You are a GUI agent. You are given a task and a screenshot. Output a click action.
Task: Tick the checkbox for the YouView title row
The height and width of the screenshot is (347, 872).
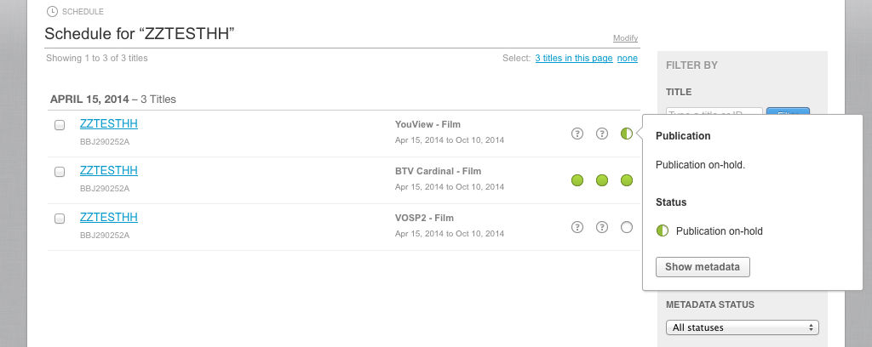[x=60, y=125]
